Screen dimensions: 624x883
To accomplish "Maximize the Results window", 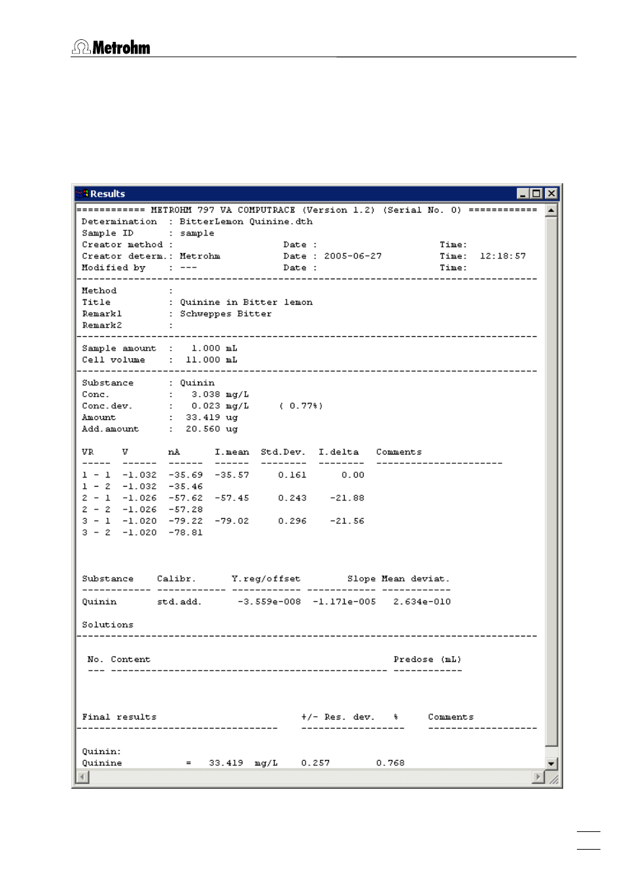I will tap(536, 194).
